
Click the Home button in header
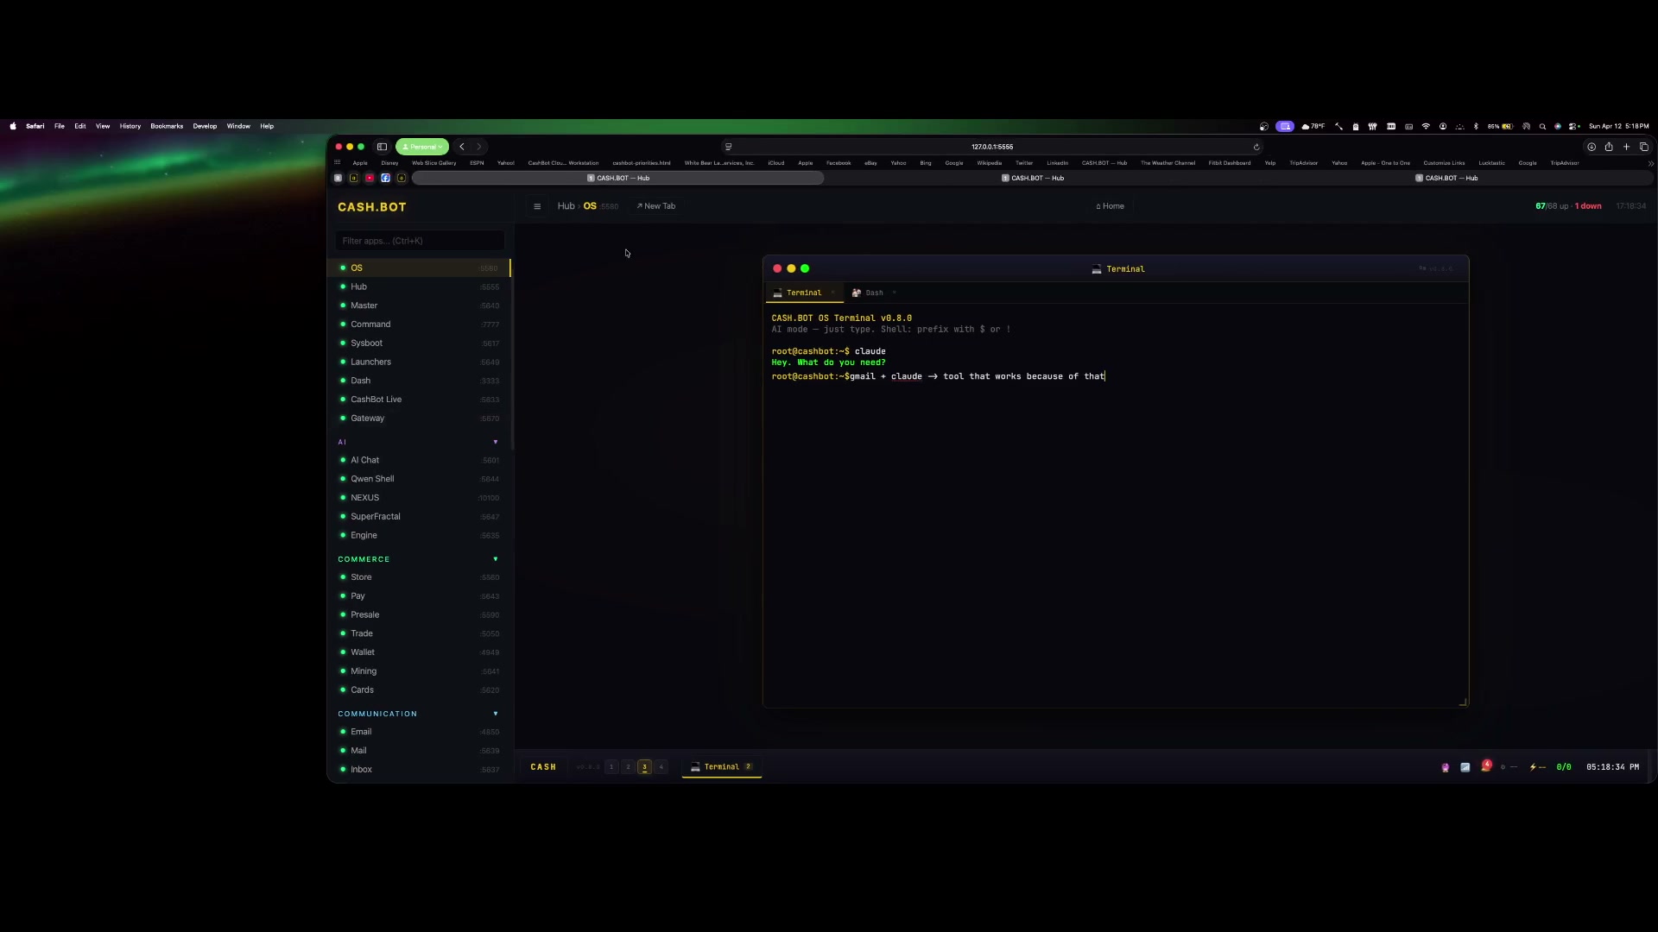1111,206
